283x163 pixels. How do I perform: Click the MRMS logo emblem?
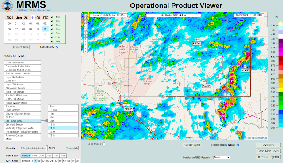coord(8,6)
